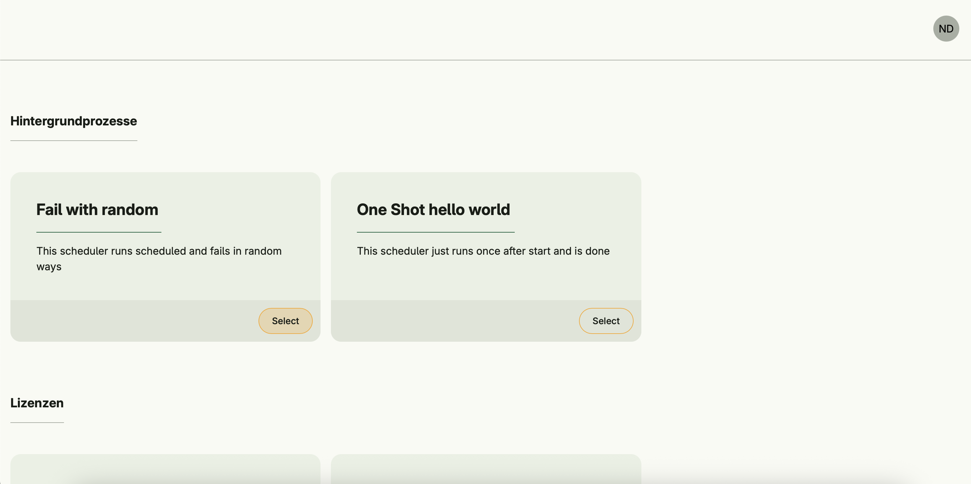
Task: Click the One Shot hello world title
Action: (433, 210)
